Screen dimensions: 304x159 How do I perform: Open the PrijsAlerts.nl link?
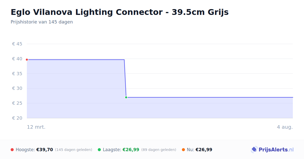click(x=276, y=150)
